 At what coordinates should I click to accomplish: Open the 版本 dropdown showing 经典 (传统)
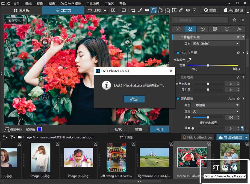click(216, 44)
